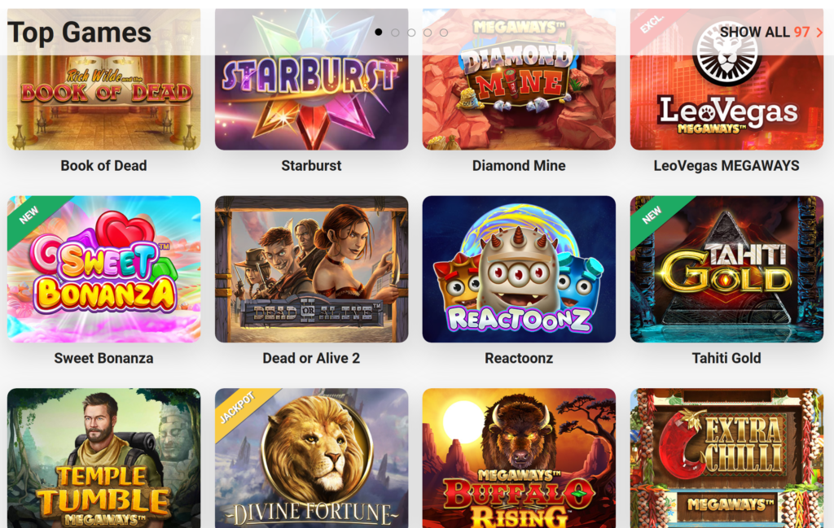Open the Diamond Mine Megaways tile
This screenshot has width=834, height=528.
pos(519,79)
